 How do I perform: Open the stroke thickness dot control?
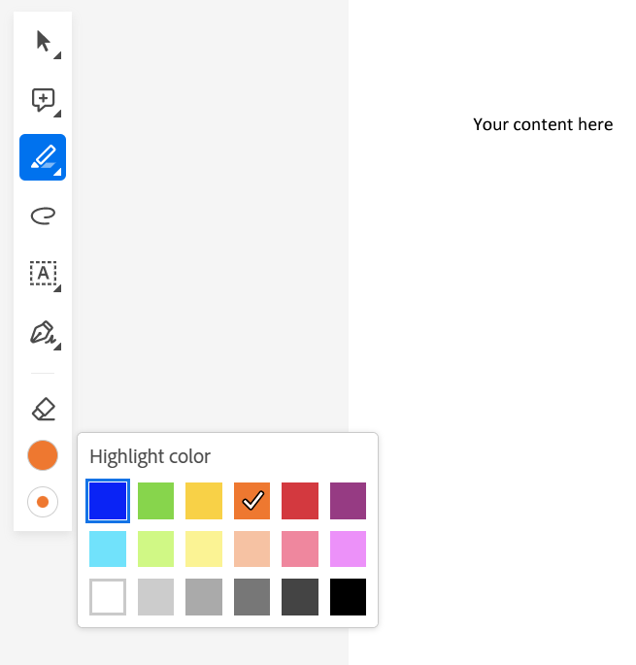tap(43, 502)
